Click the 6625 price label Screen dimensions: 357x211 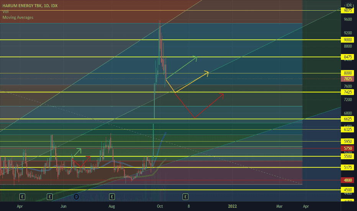(x=347, y=119)
